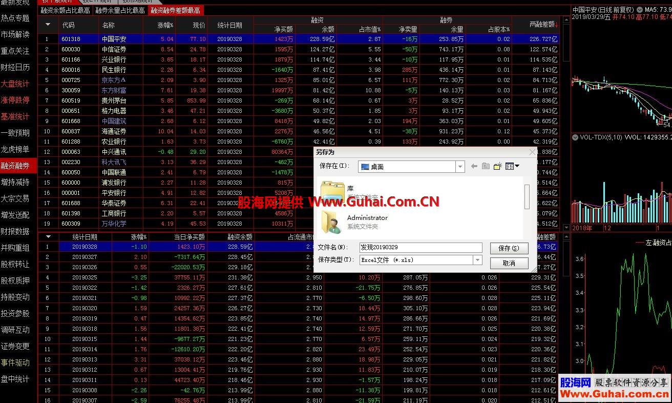Select the 兴业银行 stock row
This screenshot has height=403, width=672.
[299, 59]
